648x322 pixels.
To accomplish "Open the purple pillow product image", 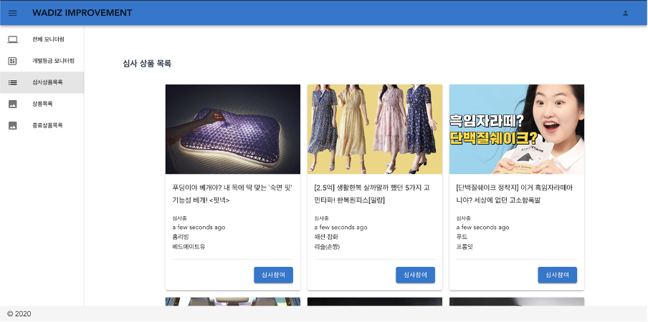I will (x=233, y=129).
